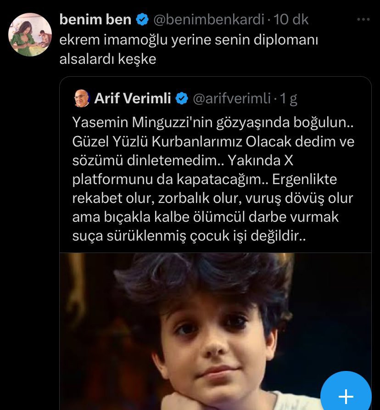Viewport: 380px width, 410px height.
Task: Click the 'alsalardı keşke' line of the tweet
Action: point(108,59)
